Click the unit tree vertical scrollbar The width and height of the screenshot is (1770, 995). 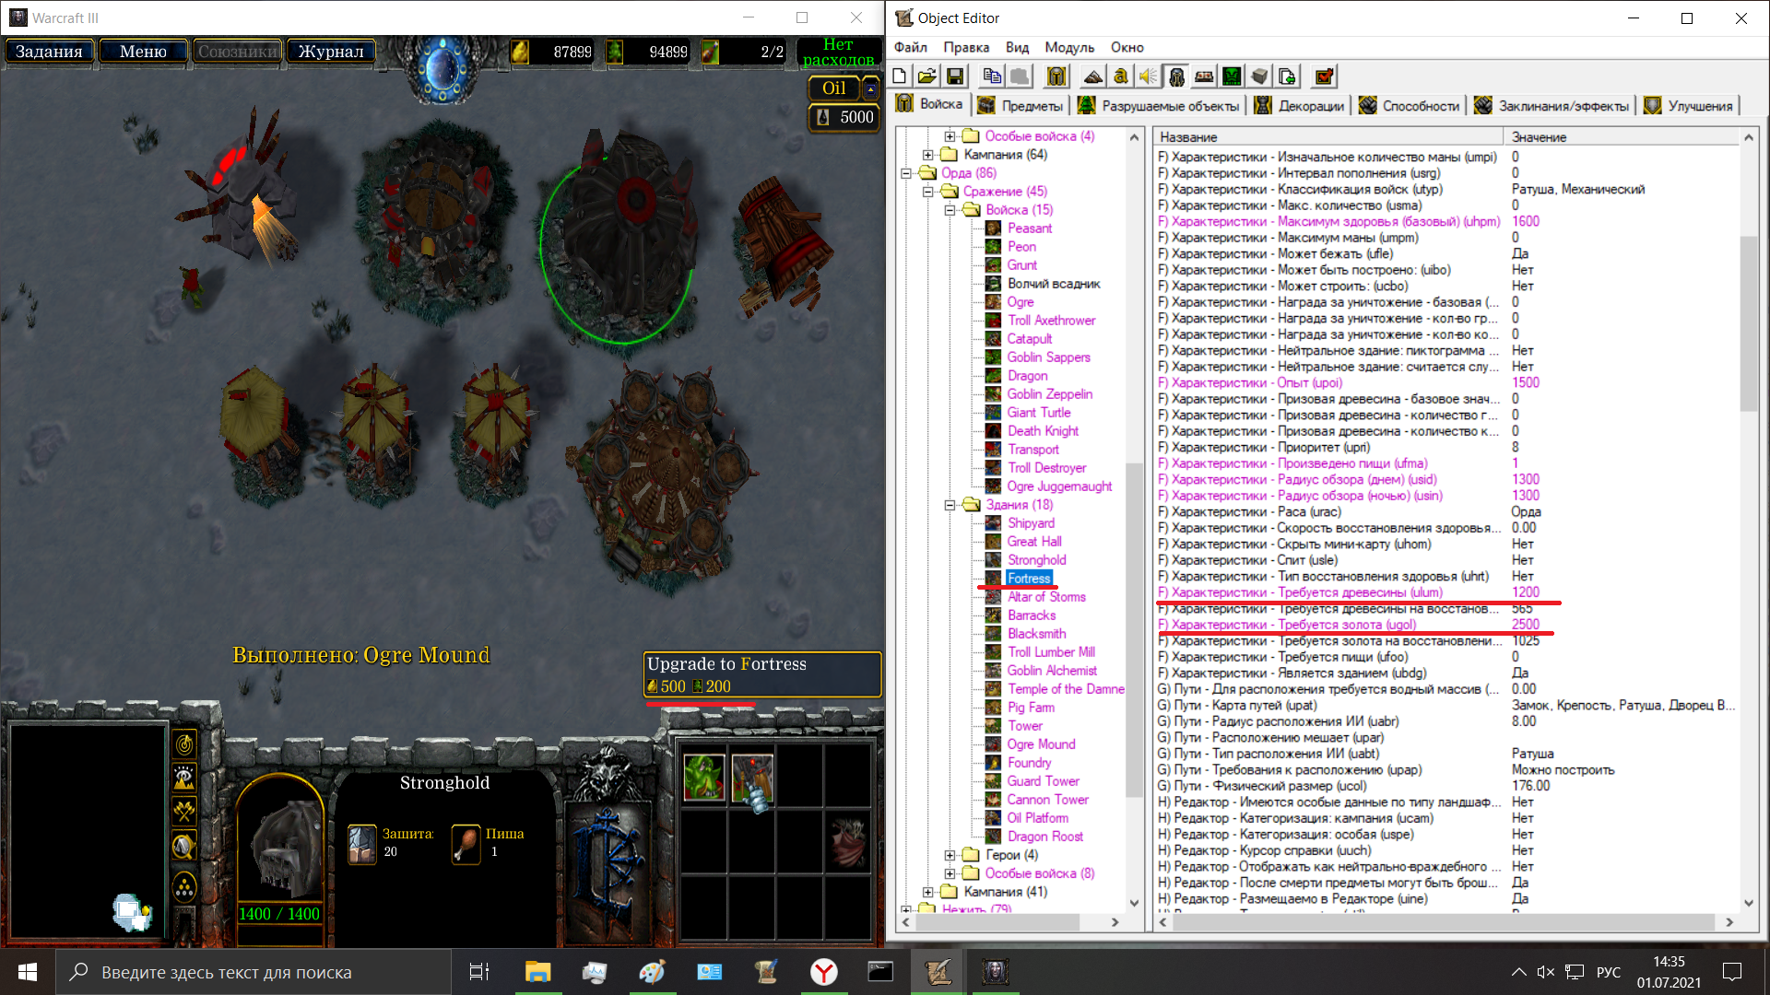(x=1134, y=631)
